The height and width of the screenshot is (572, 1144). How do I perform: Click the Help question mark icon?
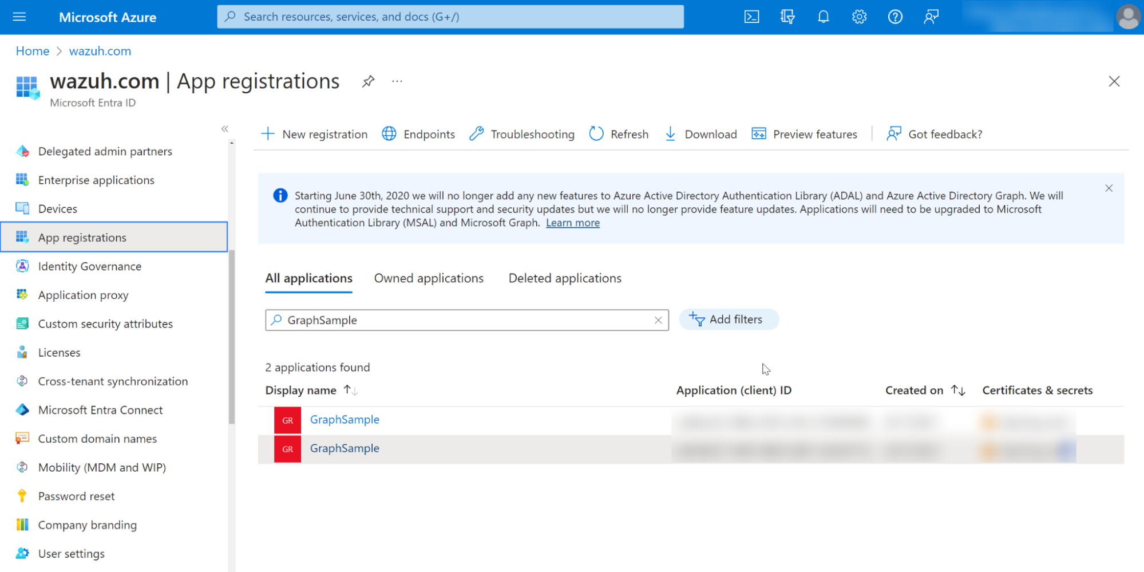point(895,17)
